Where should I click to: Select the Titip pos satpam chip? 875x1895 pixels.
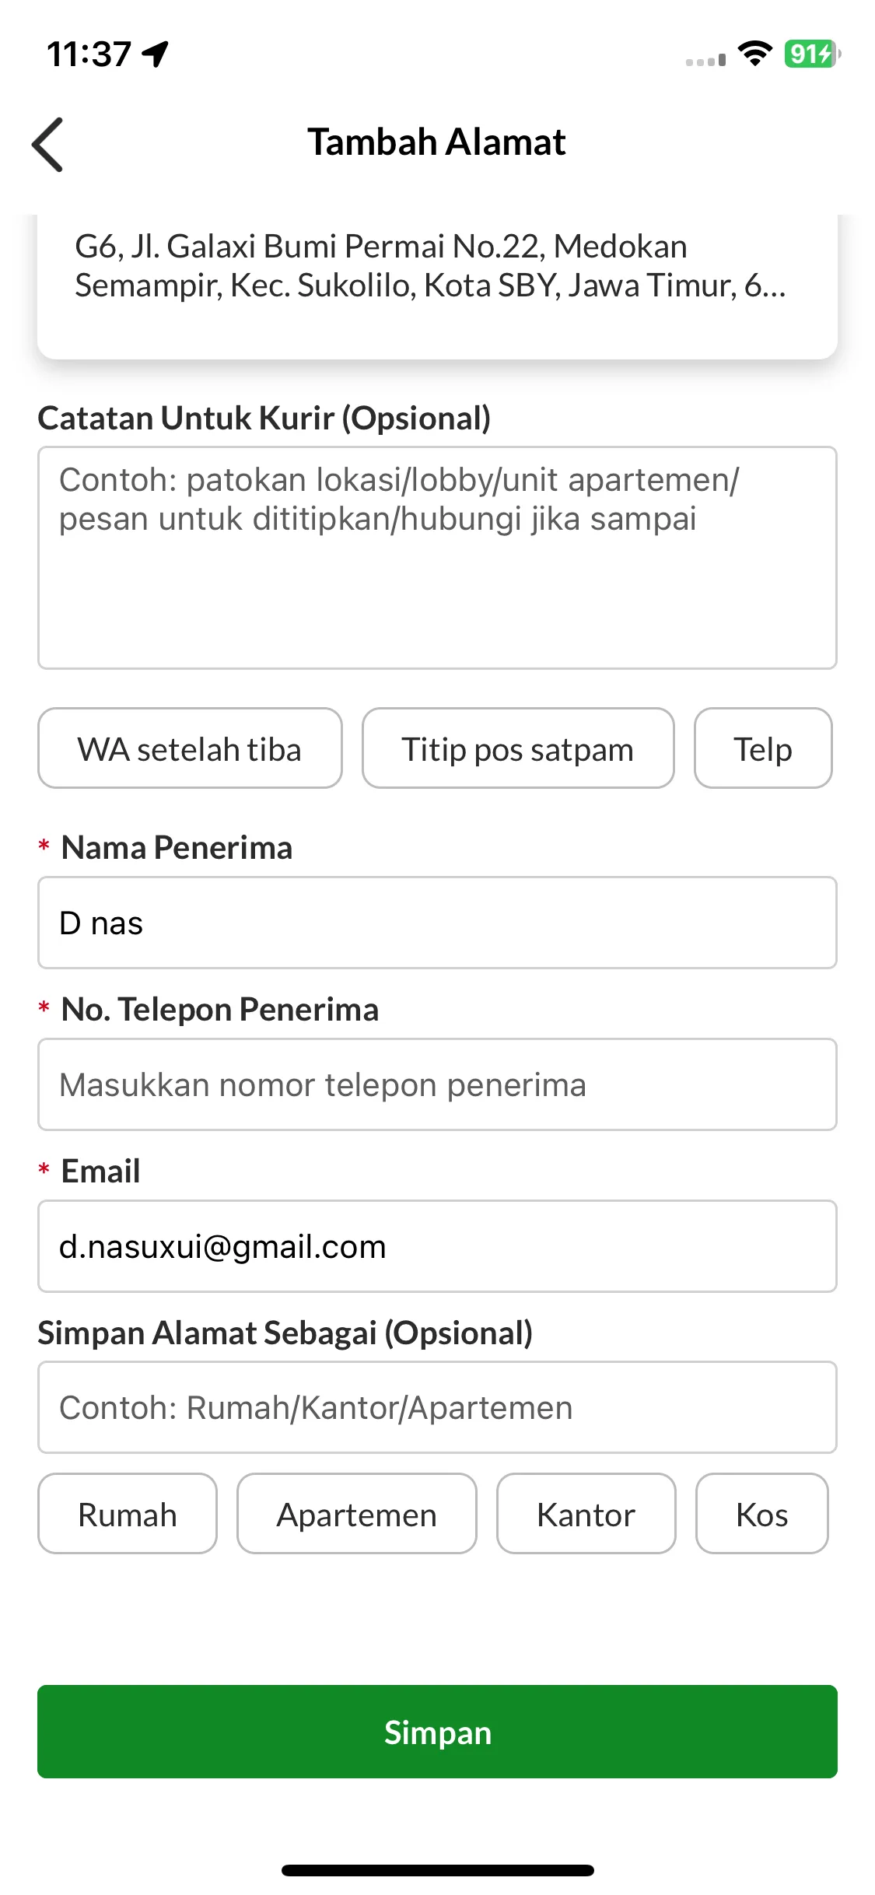tap(518, 748)
